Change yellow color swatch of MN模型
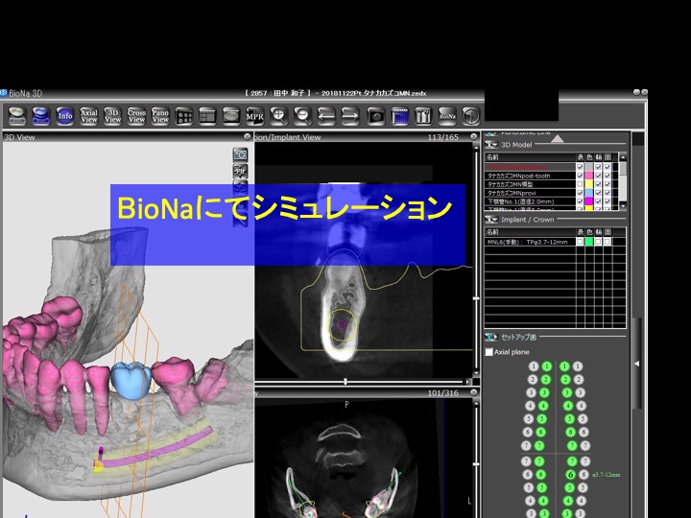Screen dimensions: 691x518 click(x=588, y=184)
